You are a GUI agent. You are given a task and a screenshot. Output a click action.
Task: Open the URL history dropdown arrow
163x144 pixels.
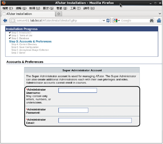pos(104,21)
